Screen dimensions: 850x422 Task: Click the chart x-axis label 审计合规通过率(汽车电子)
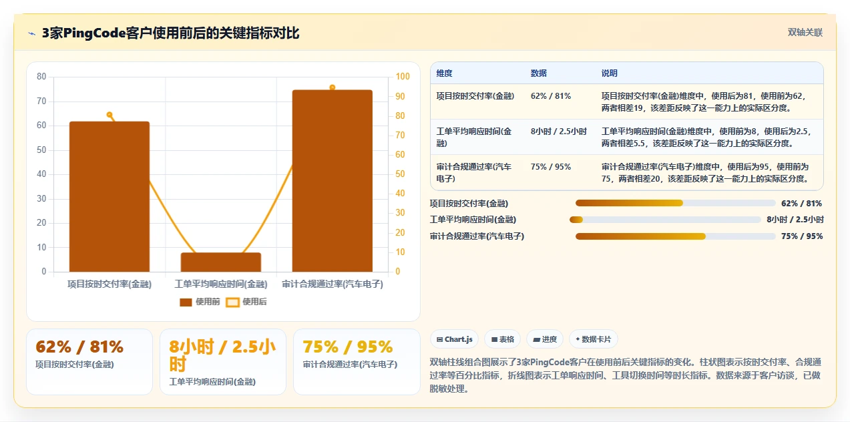[x=333, y=284]
